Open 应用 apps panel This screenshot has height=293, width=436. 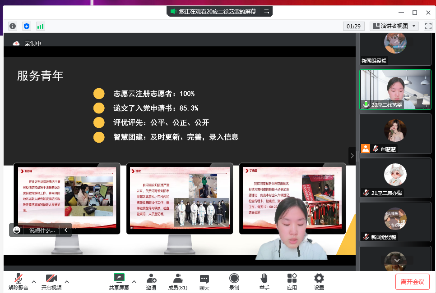click(292, 282)
